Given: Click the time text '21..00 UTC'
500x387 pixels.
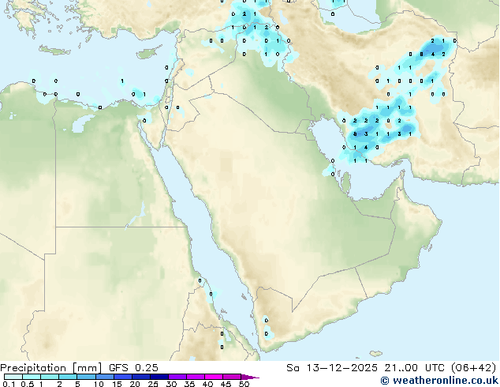Looking at the screenshot, I should [x=414, y=368].
